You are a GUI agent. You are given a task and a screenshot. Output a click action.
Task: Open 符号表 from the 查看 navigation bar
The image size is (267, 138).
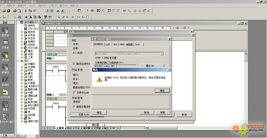tap(5, 44)
